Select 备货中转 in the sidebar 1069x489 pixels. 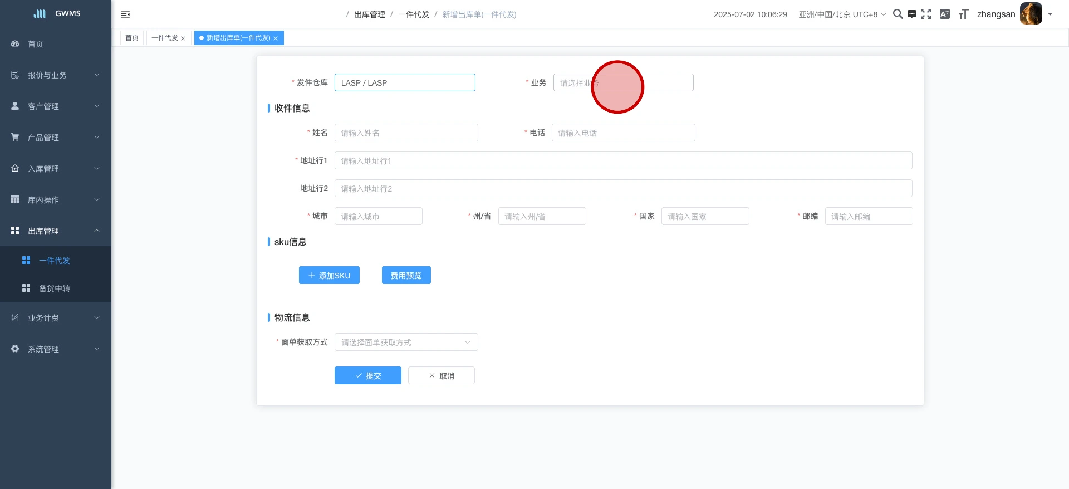[55, 288]
